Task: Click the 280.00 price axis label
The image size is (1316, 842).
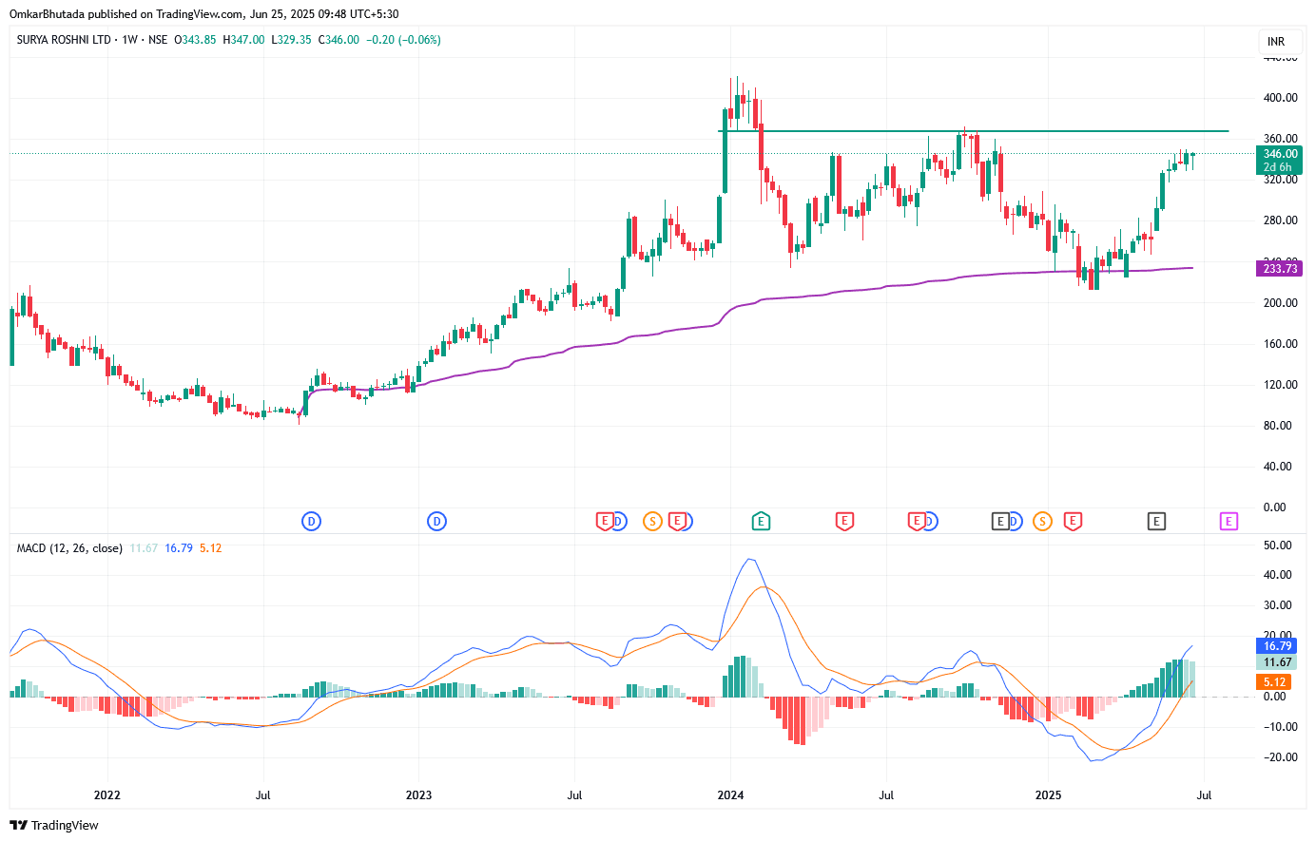Action: (x=1280, y=220)
